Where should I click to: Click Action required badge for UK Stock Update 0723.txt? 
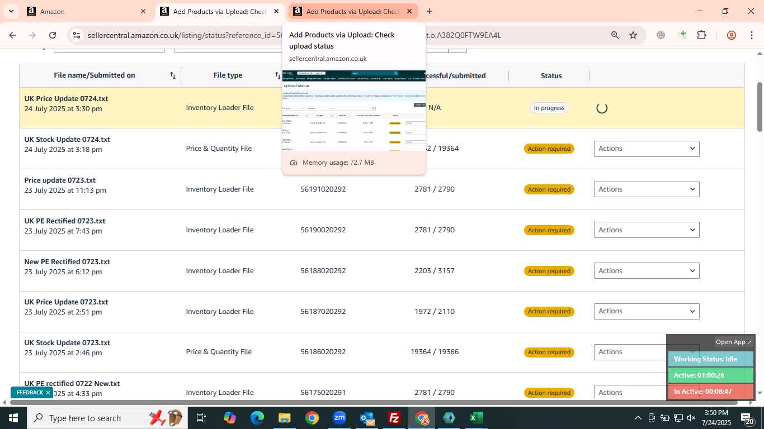pos(549,352)
